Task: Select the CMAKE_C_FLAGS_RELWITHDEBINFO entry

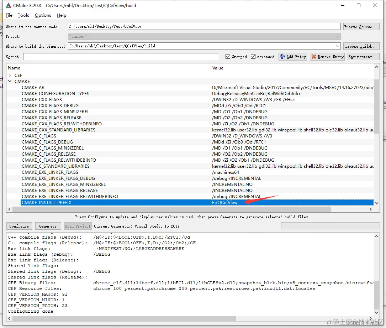Action: (x=59, y=160)
